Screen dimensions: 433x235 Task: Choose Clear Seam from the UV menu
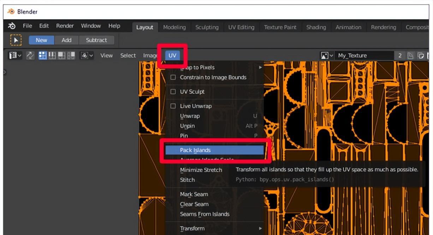point(214,204)
